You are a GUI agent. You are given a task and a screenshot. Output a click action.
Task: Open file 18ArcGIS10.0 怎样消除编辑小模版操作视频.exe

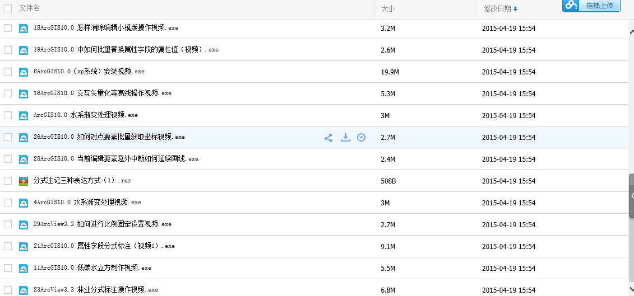[x=106, y=28]
